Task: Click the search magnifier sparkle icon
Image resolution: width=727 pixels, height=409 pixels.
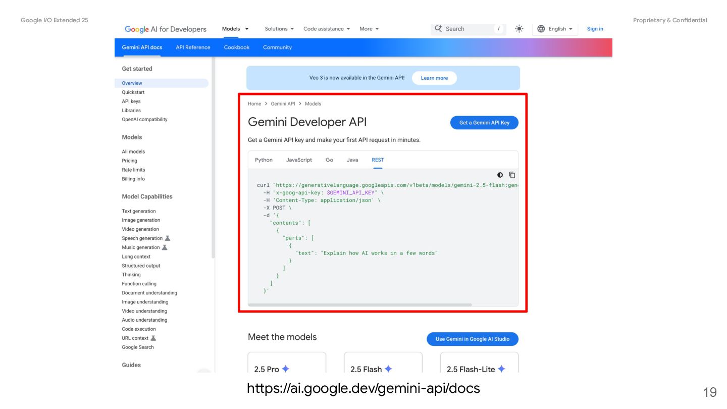Action: click(438, 29)
